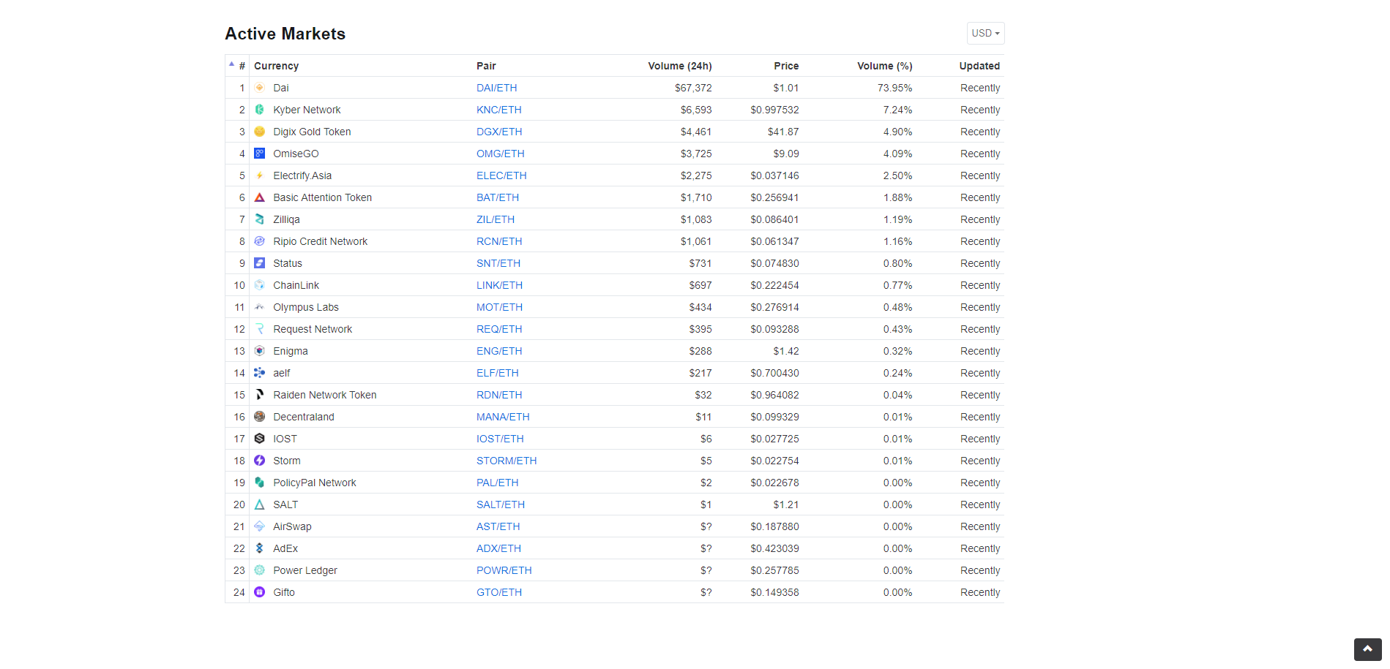The image size is (1390, 669).
Task: Click the Enigma logo icon
Action: tap(259, 351)
